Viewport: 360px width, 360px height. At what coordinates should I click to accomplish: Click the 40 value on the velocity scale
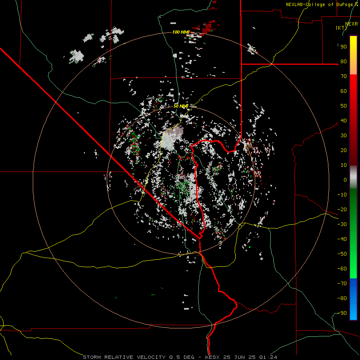click(344, 120)
